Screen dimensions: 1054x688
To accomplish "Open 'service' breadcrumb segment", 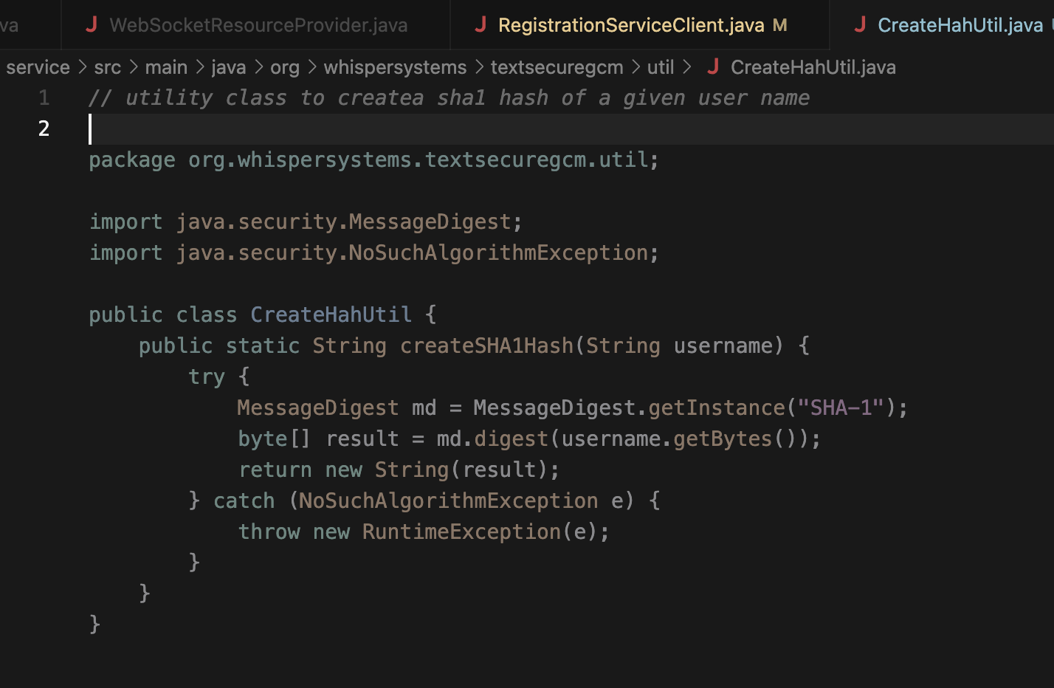I will pyautogui.click(x=38, y=67).
